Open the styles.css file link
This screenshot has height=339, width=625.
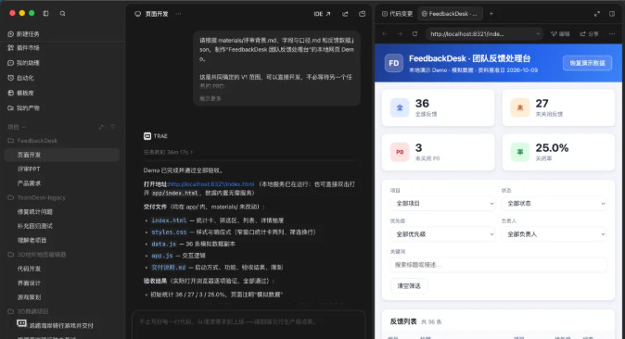tap(169, 232)
